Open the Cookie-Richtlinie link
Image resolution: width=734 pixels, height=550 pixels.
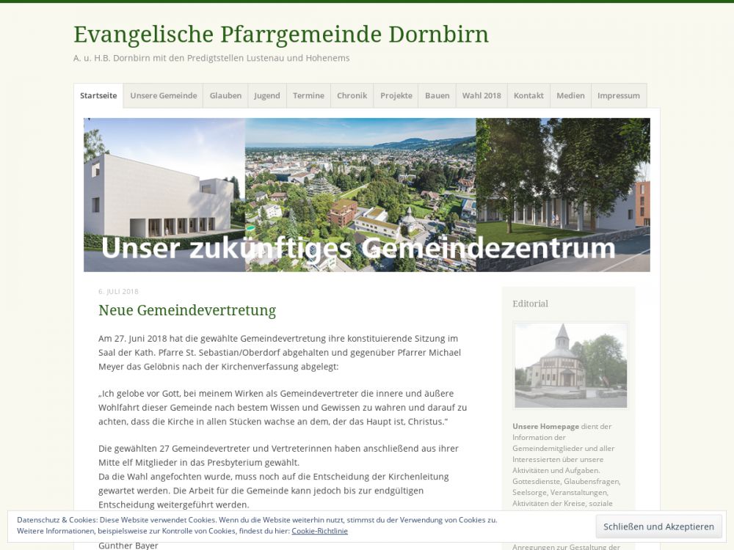(319, 531)
